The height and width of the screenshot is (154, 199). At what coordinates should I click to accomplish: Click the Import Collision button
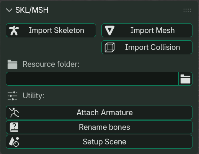click(147, 47)
